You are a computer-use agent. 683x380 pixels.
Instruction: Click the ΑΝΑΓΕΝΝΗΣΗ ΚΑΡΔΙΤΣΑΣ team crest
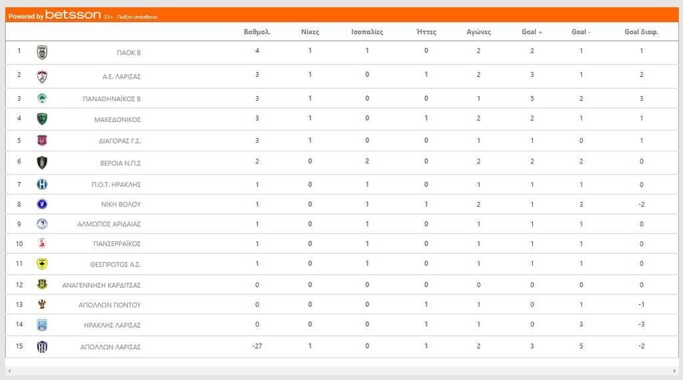[x=42, y=285]
